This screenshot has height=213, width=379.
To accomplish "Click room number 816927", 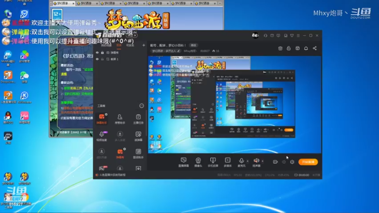I will coord(205,51).
